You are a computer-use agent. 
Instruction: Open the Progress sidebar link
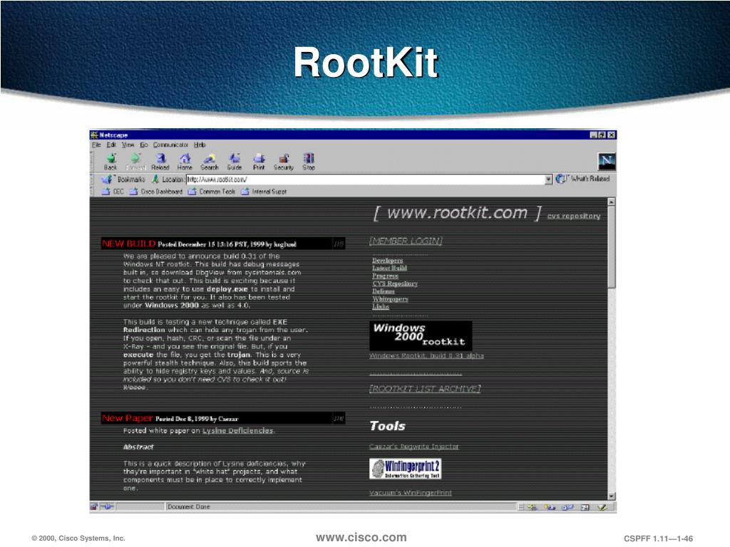click(x=385, y=276)
